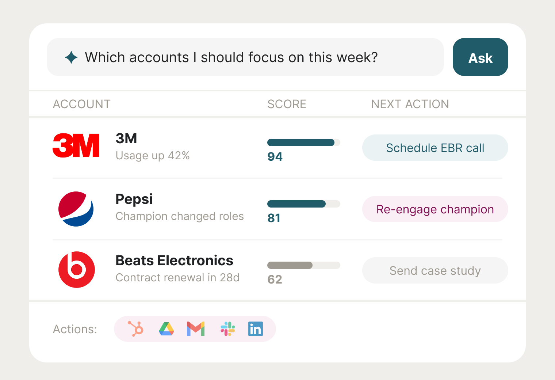
Task: Click the Pepsi logo
Action: point(76,209)
